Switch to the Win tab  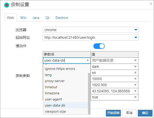(23, 18)
